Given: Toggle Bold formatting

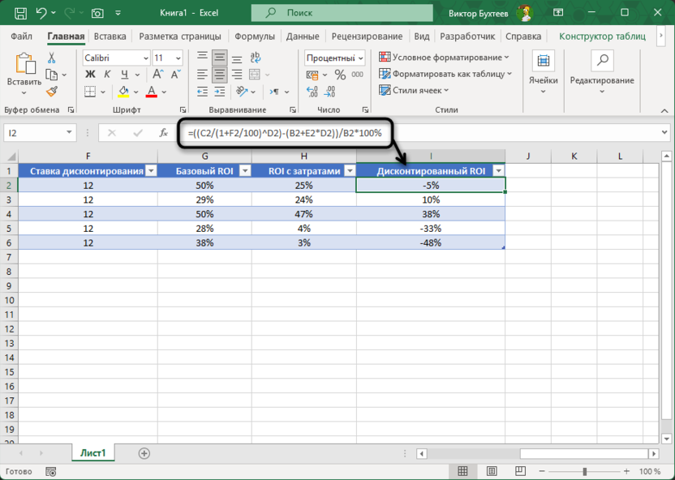Looking at the screenshot, I should pyautogui.click(x=91, y=75).
